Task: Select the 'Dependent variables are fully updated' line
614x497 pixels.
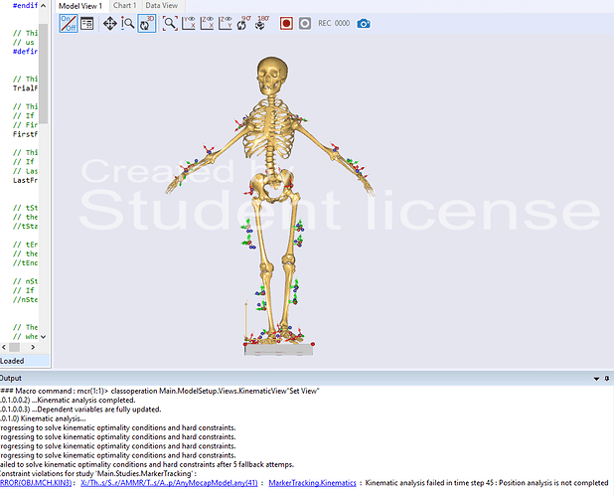Action: click(x=80, y=410)
